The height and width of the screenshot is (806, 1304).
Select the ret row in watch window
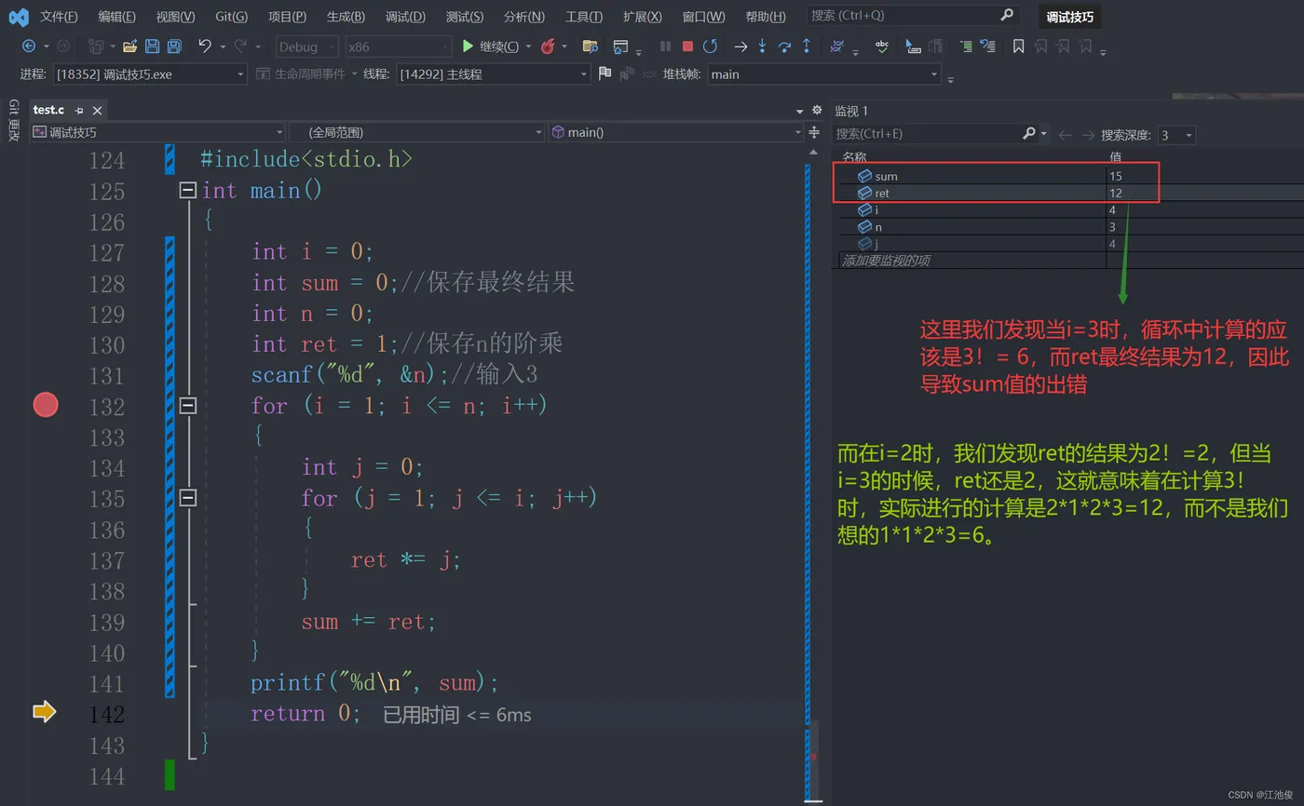point(1069,193)
